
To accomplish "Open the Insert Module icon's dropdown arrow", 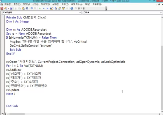I will pyautogui.click(x=8, y=9).
